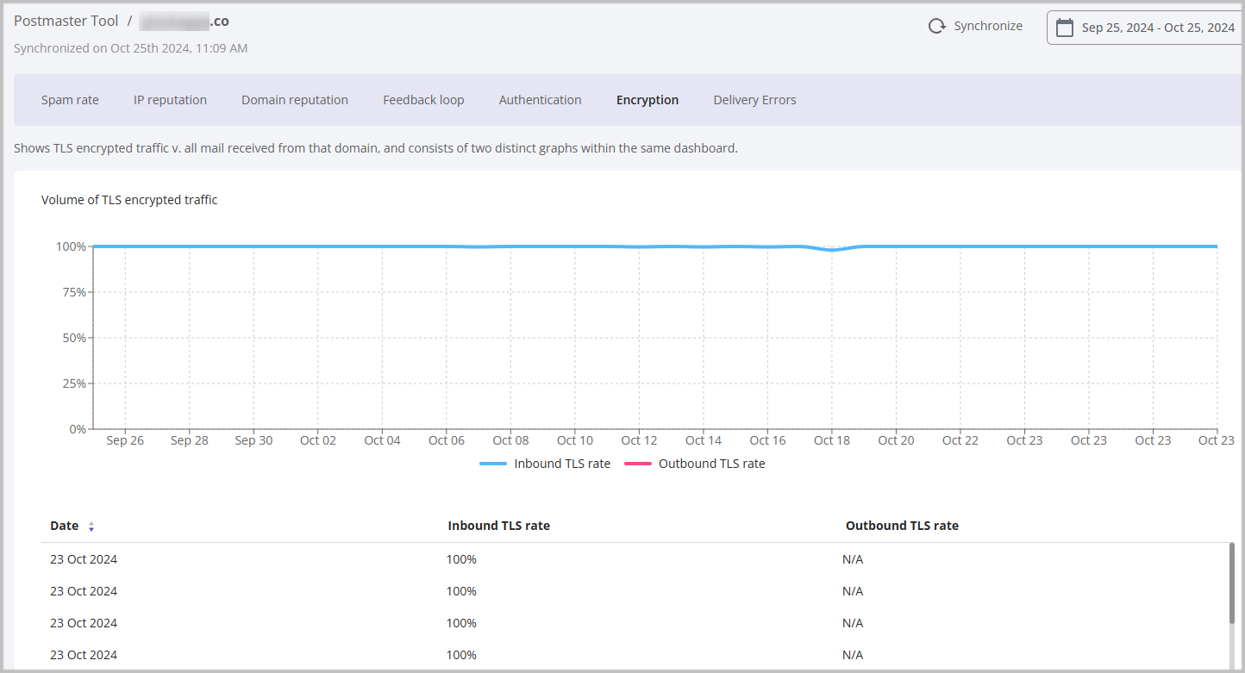
Task: Toggle Inbound TLS rate legend series
Action: 545,464
